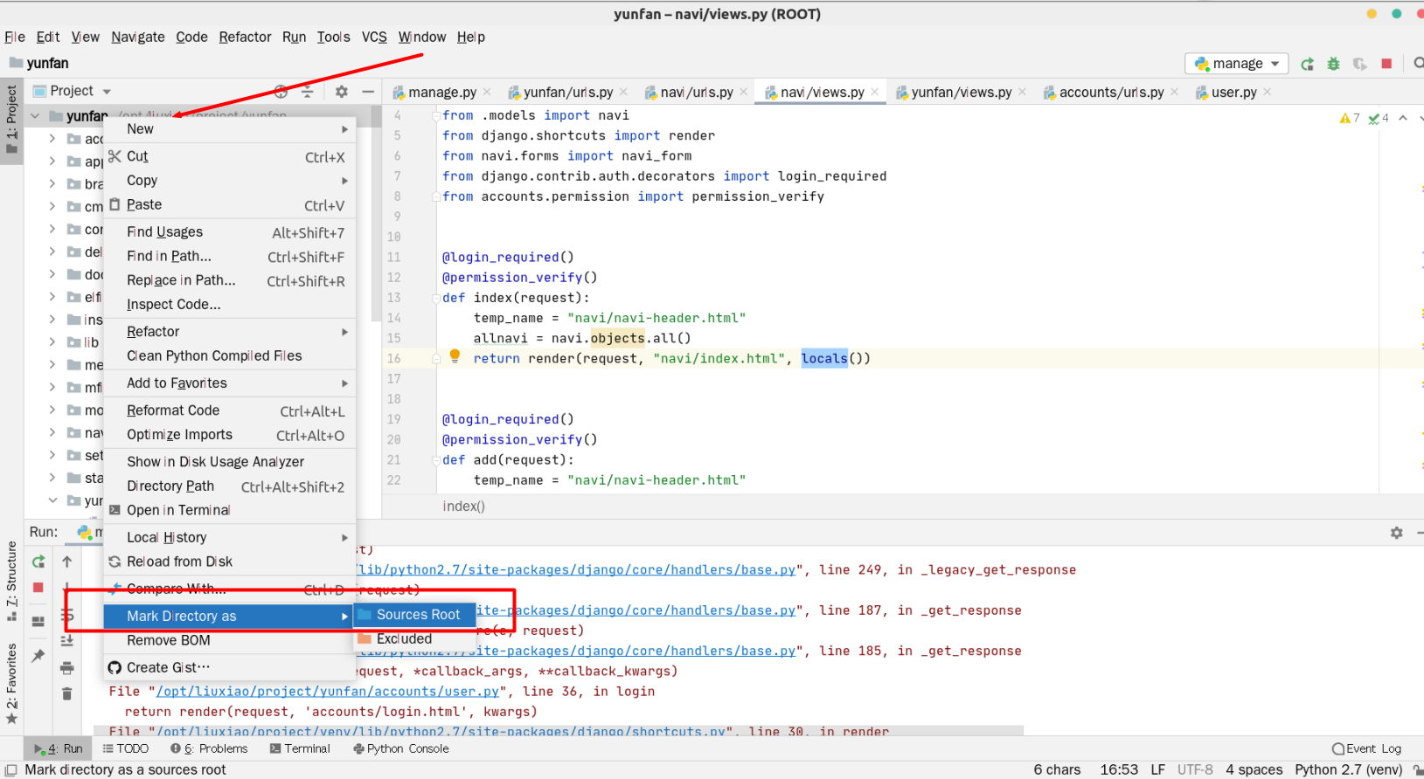This screenshot has height=779, width=1424.
Task: Click the 16:53 line position indicator
Action: click(x=1119, y=769)
